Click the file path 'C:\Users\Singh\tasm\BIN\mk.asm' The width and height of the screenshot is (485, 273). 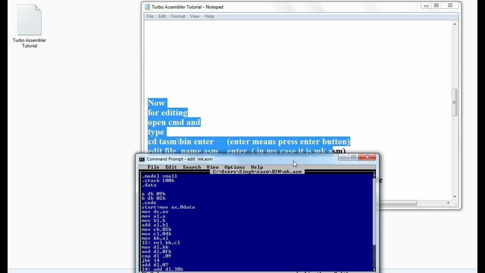click(x=257, y=171)
